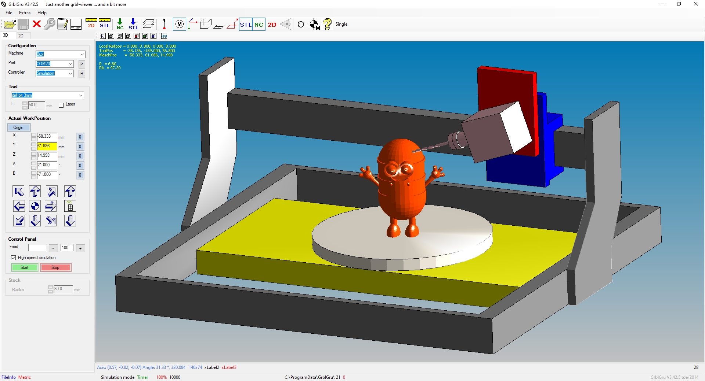Click the circular reset arrow icon
Screen dimensions: 705x381
[301, 25]
